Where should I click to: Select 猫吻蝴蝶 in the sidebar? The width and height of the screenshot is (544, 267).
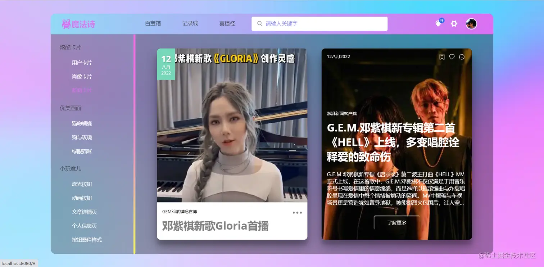82,123
